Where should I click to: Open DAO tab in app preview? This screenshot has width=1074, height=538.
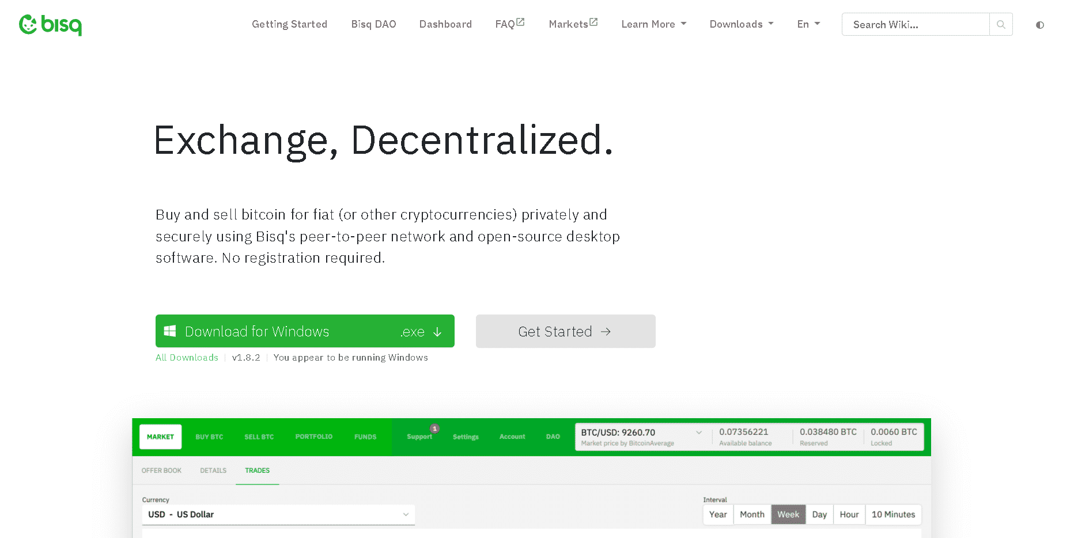point(553,437)
